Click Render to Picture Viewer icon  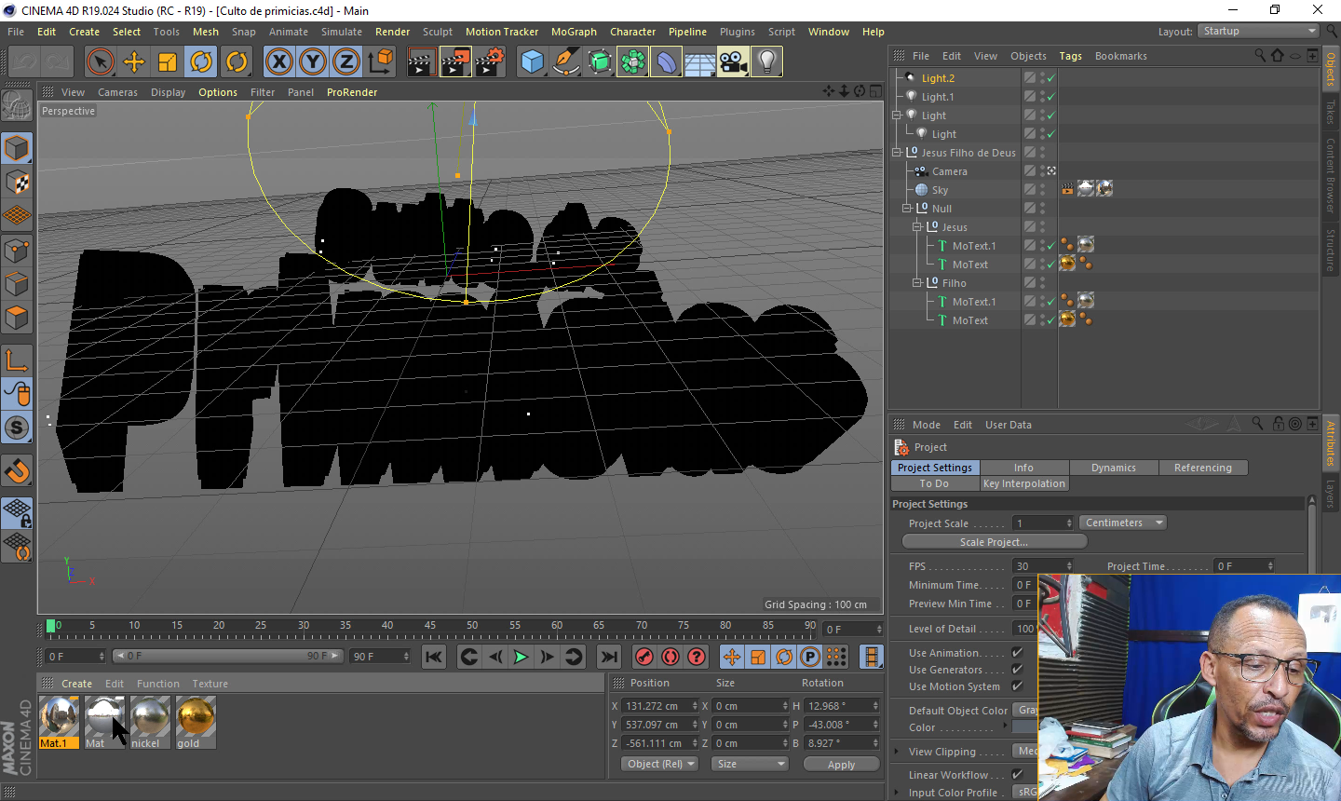point(455,62)
